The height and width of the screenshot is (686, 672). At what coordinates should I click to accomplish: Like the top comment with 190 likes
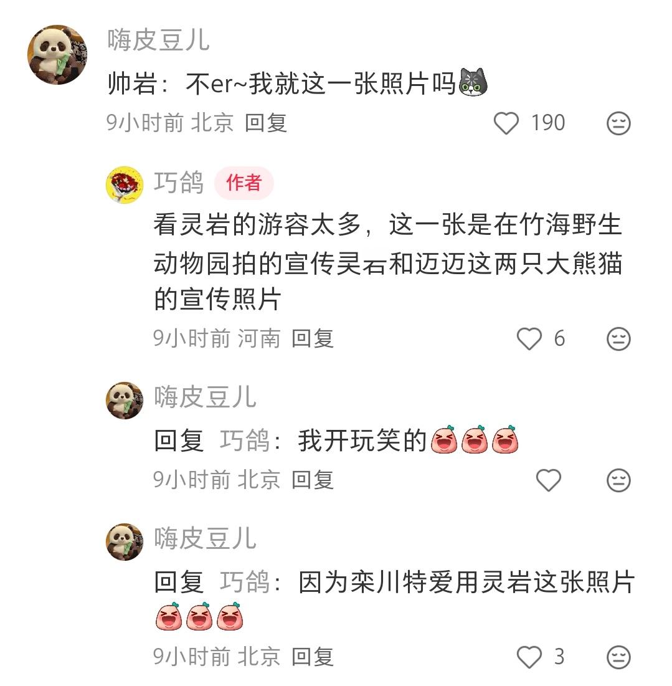coord(506,123)
